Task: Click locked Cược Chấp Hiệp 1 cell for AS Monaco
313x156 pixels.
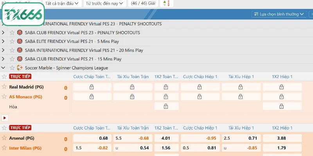Action: (200, 96)
